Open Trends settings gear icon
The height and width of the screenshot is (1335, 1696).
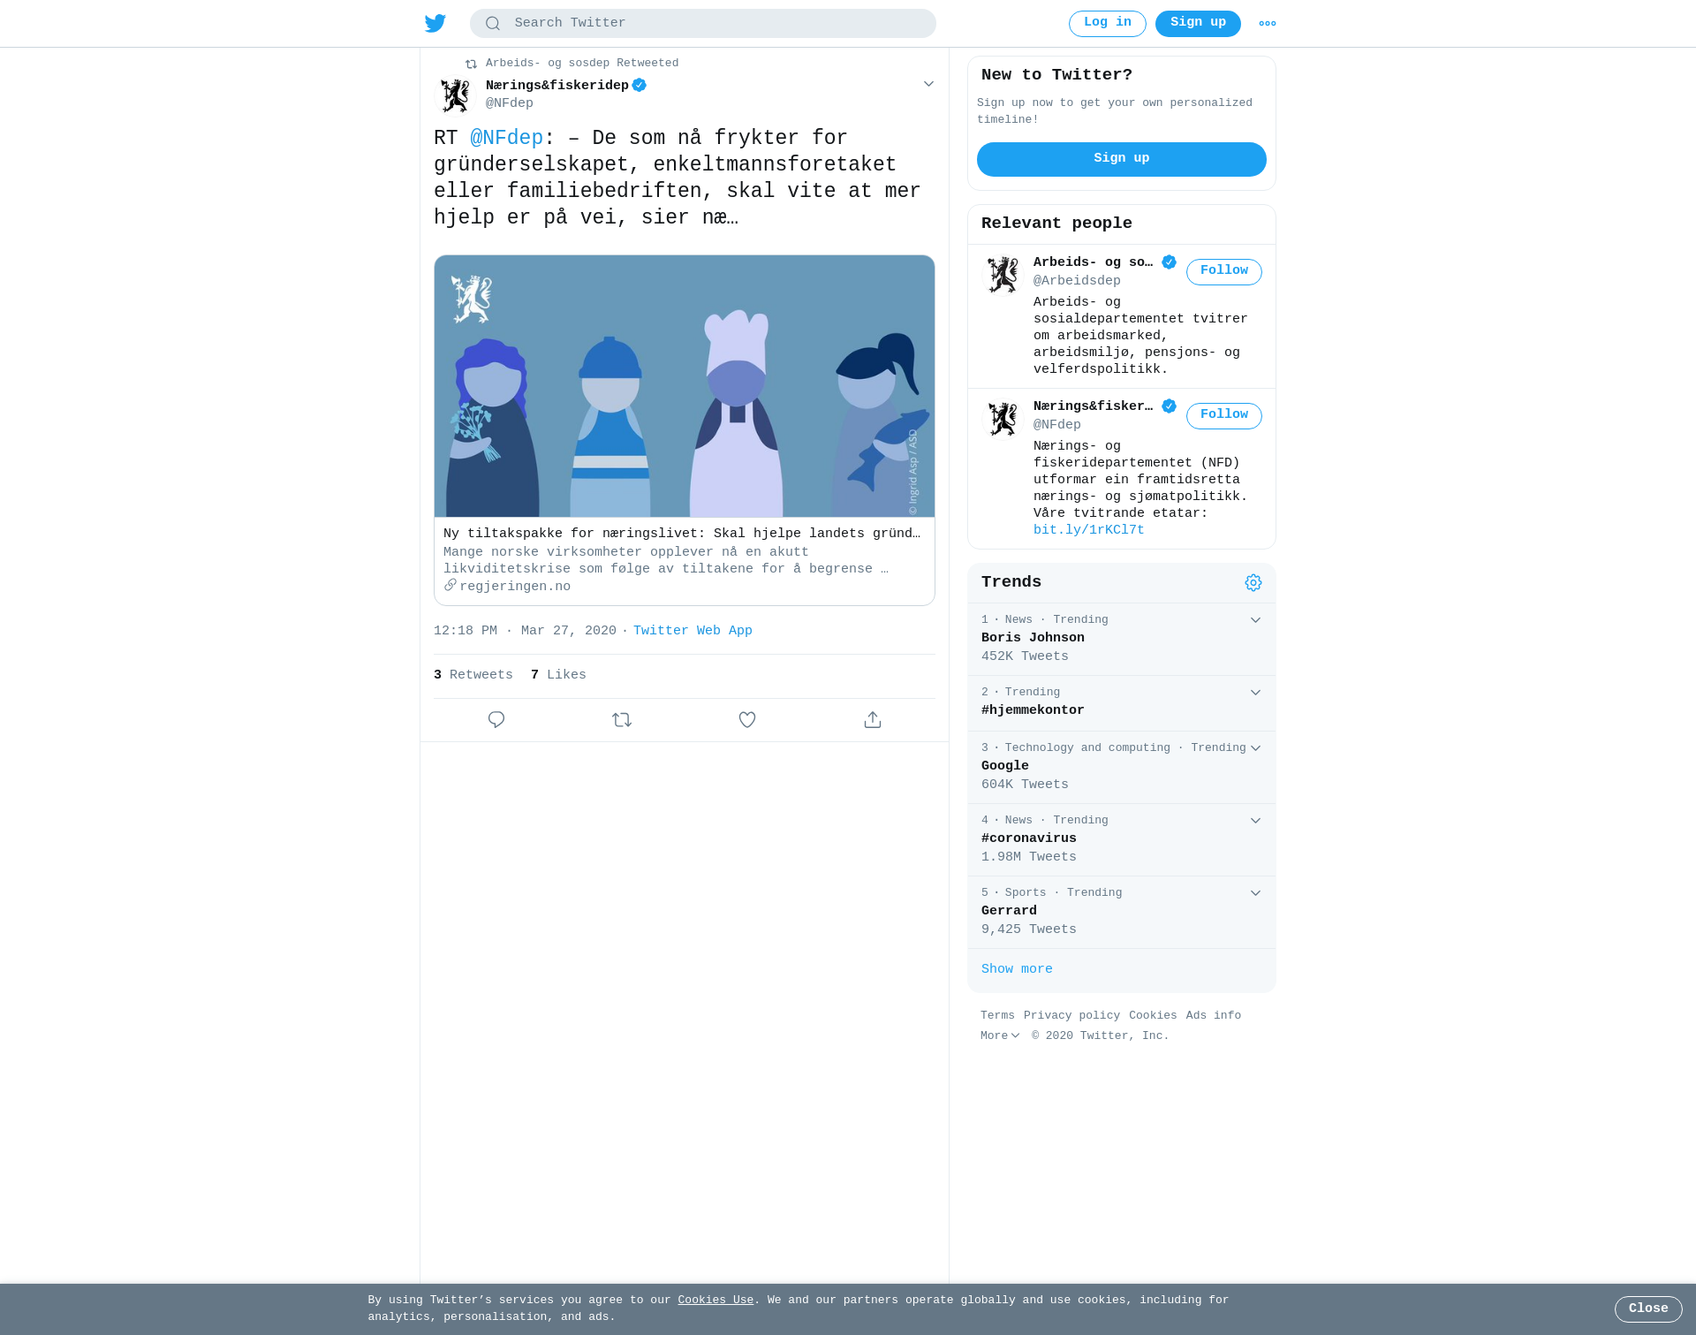point(1253,583)
